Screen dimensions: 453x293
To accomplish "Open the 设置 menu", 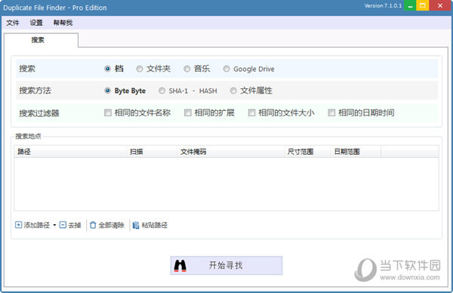I will (x=36, y=23).
